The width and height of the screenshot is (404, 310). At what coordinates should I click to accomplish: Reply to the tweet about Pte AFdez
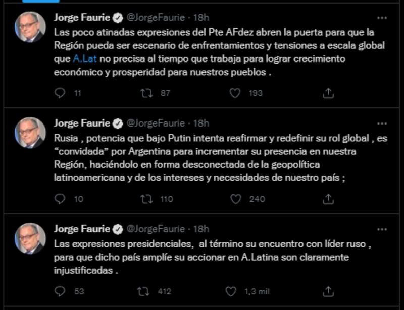coord(60,93)
